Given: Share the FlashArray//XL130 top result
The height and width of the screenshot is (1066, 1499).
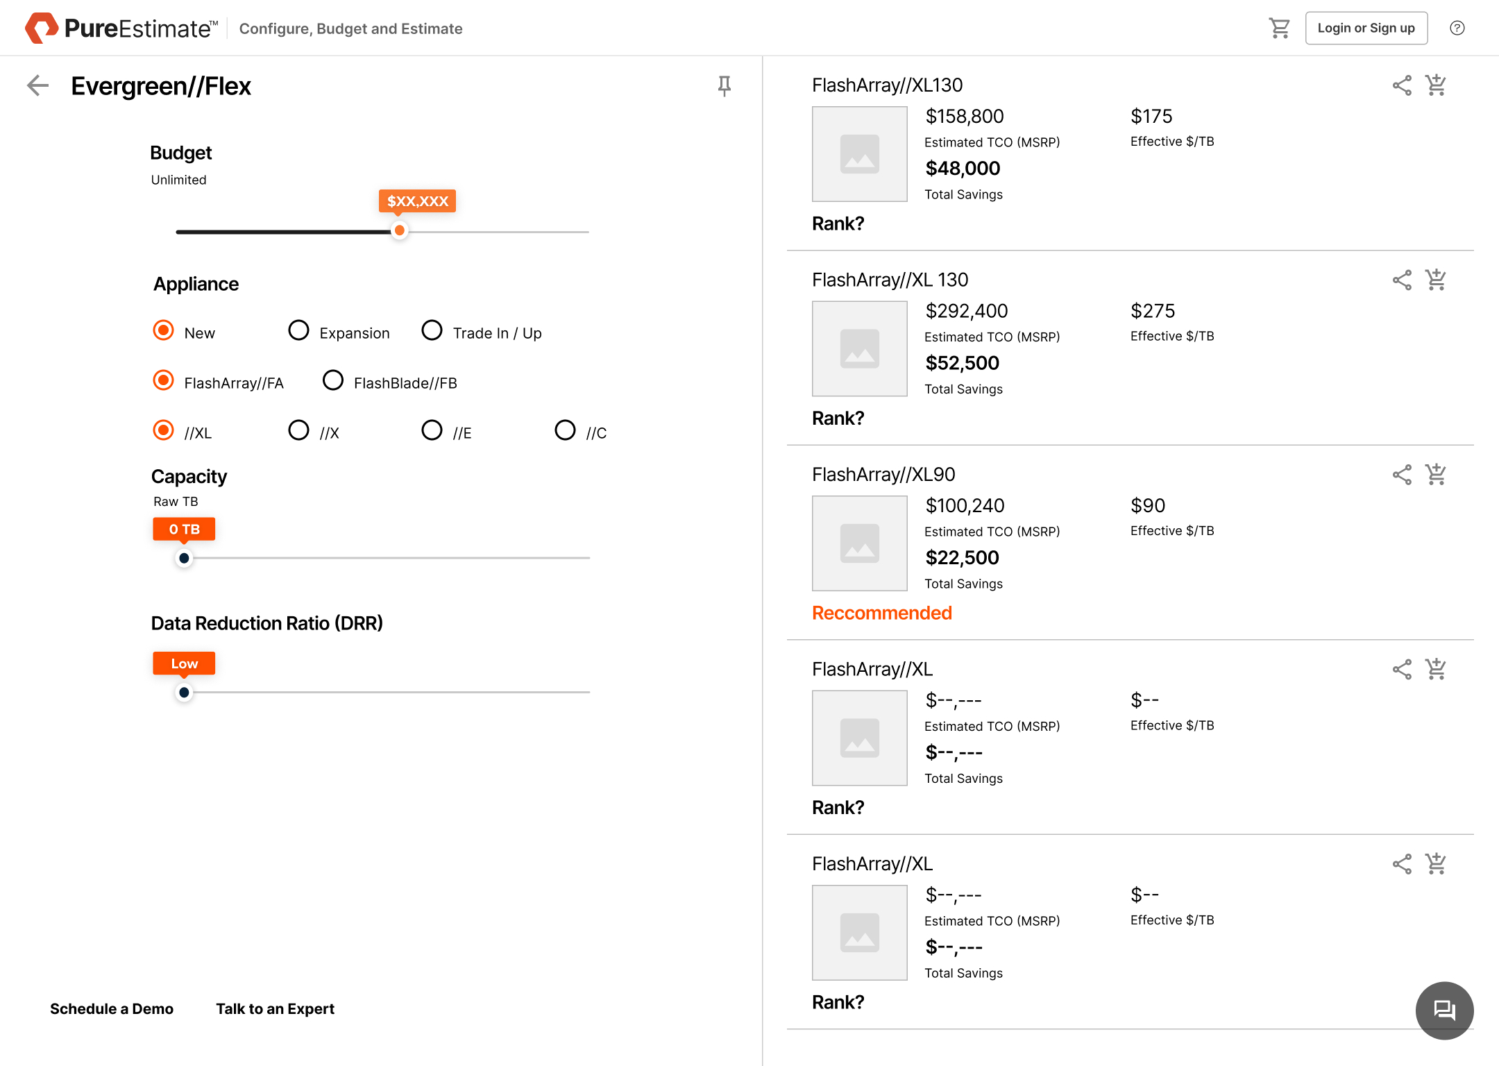Looking at the screenshot, I should [1401, 85].
